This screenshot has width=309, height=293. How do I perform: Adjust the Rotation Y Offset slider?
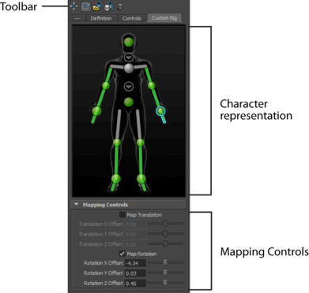(x=165, y=273)
